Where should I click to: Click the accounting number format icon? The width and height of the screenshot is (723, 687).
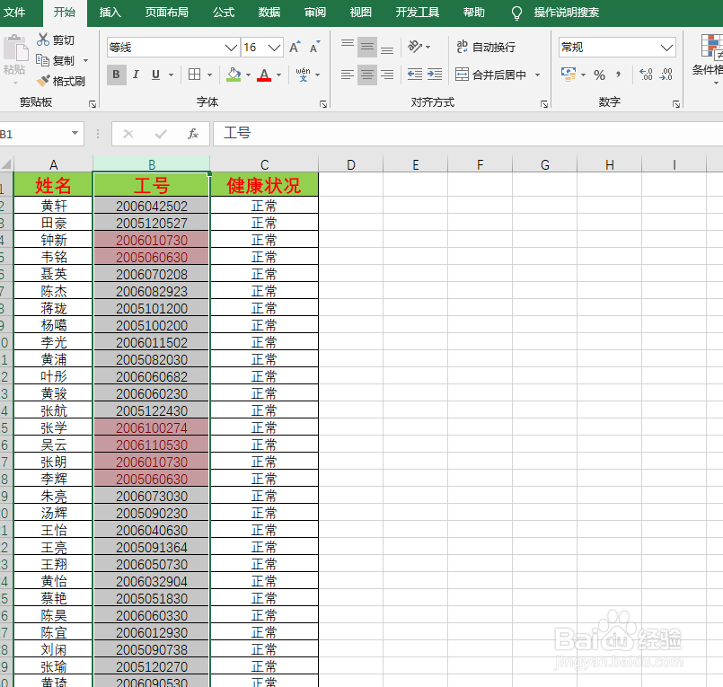pyautogui.click(x=568, y=75)
